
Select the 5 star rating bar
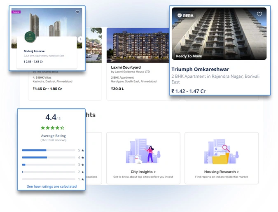pyautogui.click(x=49, y=150)
